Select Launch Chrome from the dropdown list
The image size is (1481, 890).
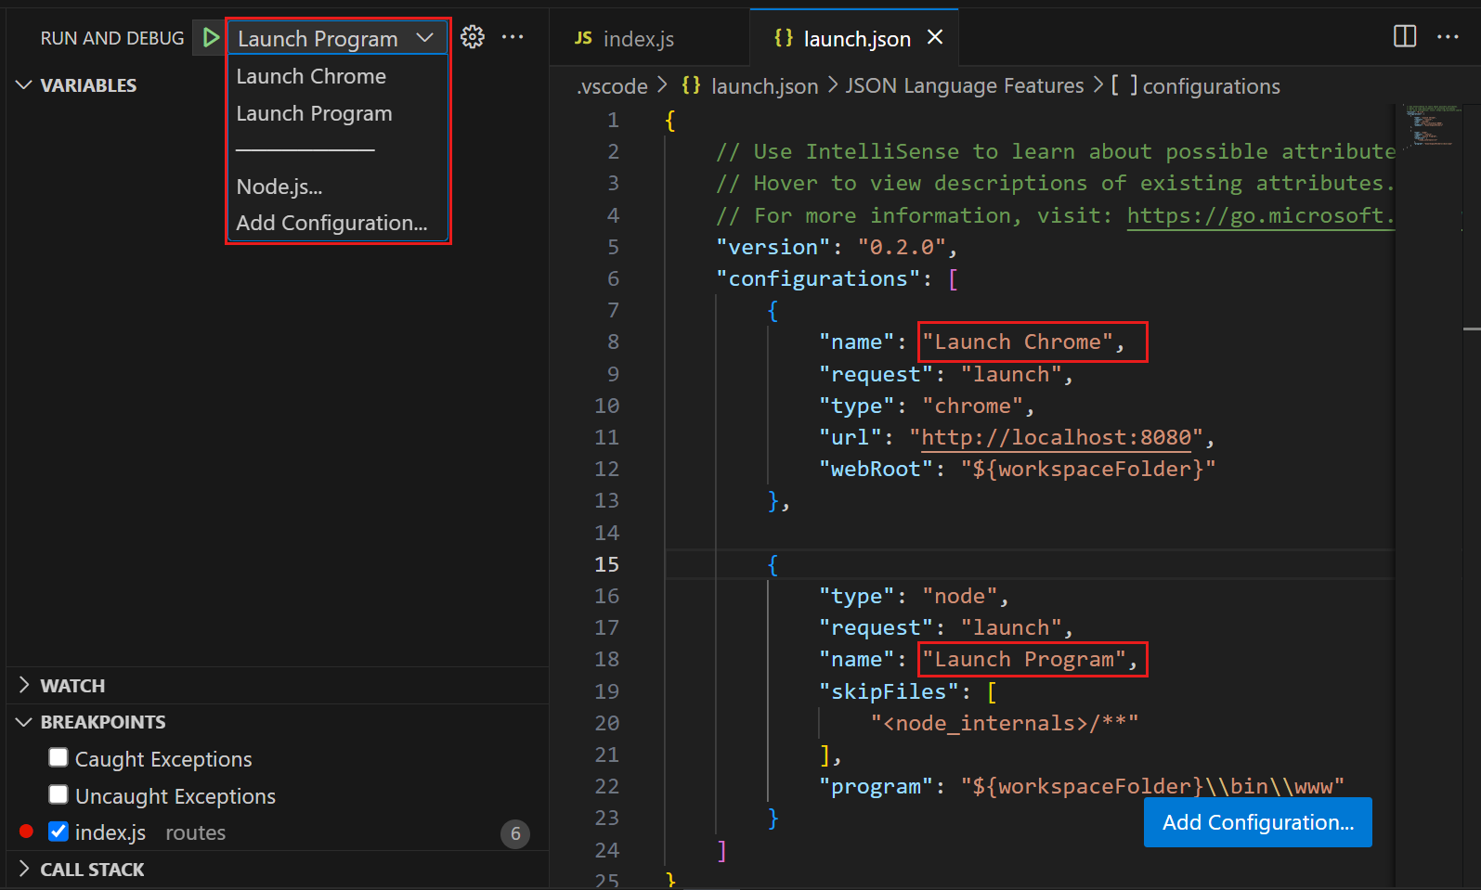pos(311,76)
